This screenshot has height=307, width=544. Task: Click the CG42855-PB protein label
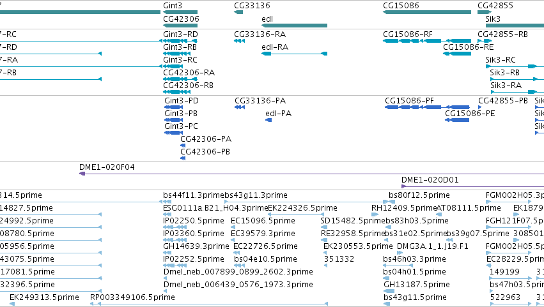click(502, 101)
